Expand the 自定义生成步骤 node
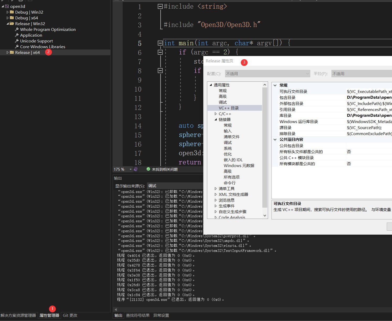Image resolution: width=392 pixels, height=321 pixels. click(x=216, y=212)
